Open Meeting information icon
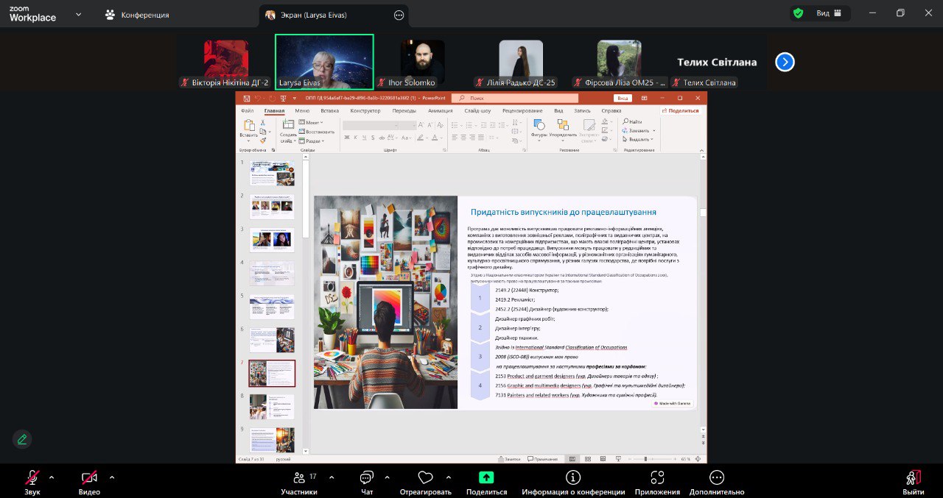 tap(573, 477)
